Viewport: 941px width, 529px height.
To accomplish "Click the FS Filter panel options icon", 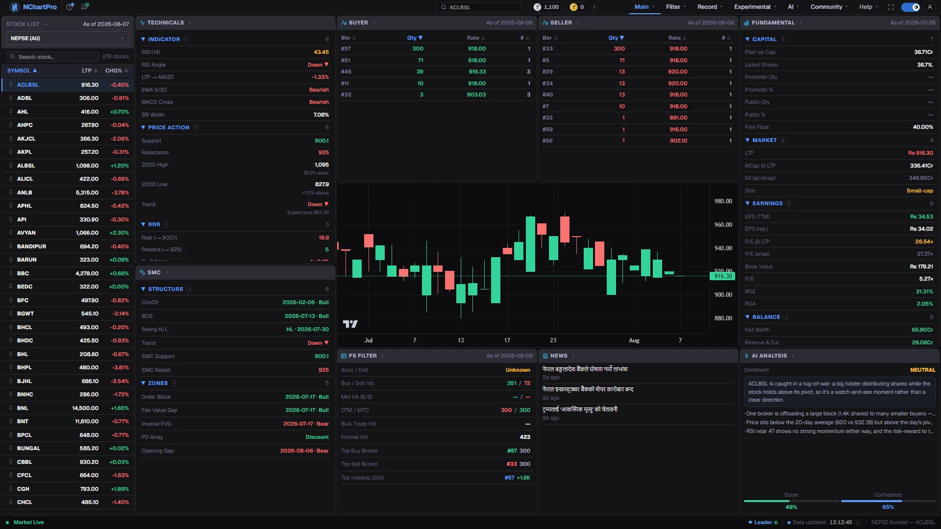I will pos(383,356).
